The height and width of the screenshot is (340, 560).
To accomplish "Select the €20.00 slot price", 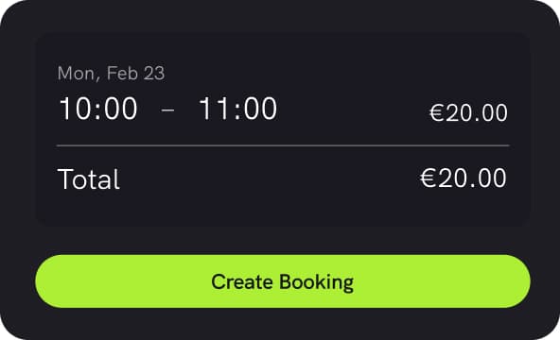I will click(x=468, y=113).
